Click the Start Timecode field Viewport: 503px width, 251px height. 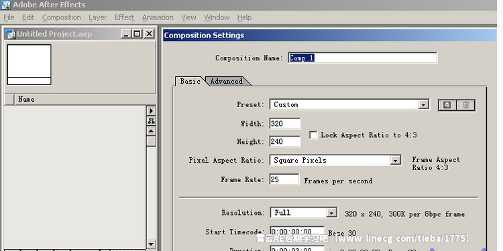(x=297, y=232)
